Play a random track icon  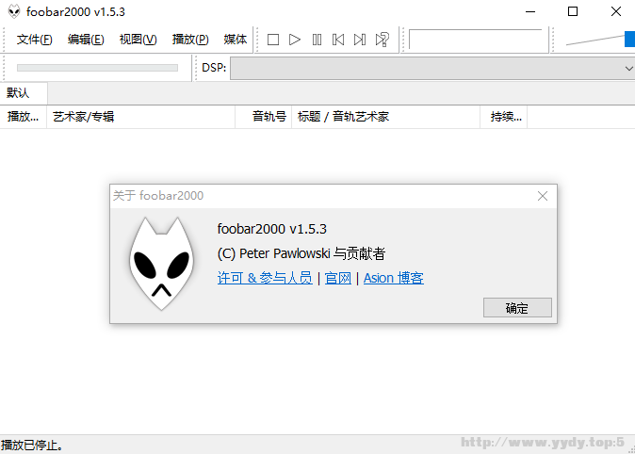point(383,40)
